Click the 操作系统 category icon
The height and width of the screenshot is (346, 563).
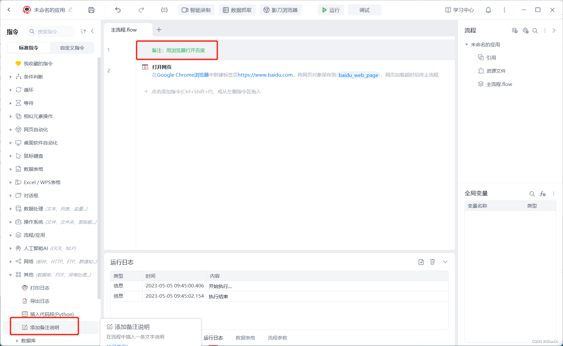click(x=18, y=222)
